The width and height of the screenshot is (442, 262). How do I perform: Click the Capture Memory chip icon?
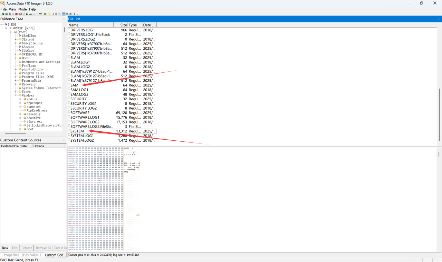[x=40, y=14]
